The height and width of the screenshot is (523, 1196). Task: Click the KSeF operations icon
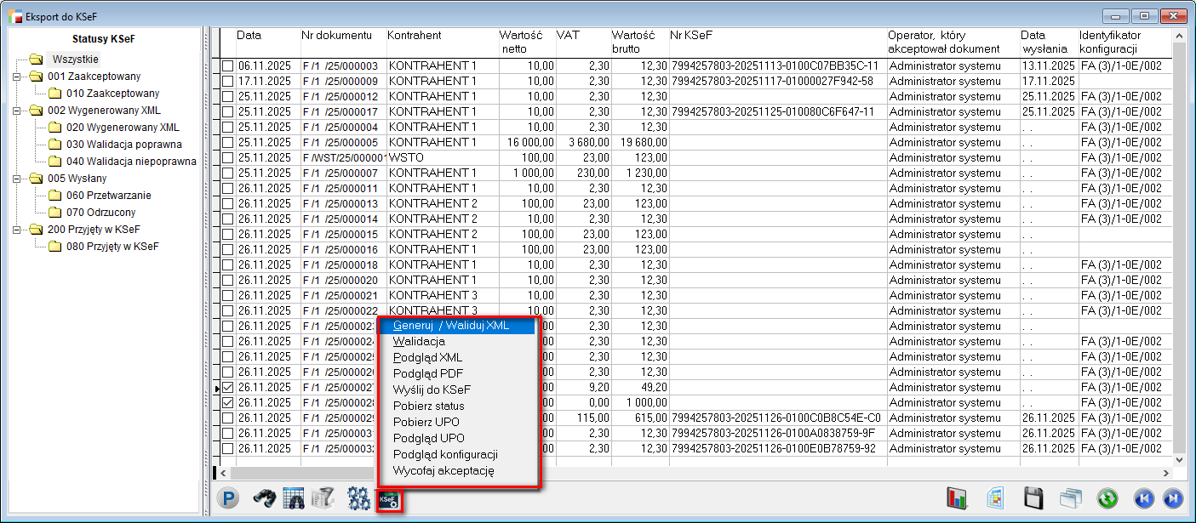point(390,499)
